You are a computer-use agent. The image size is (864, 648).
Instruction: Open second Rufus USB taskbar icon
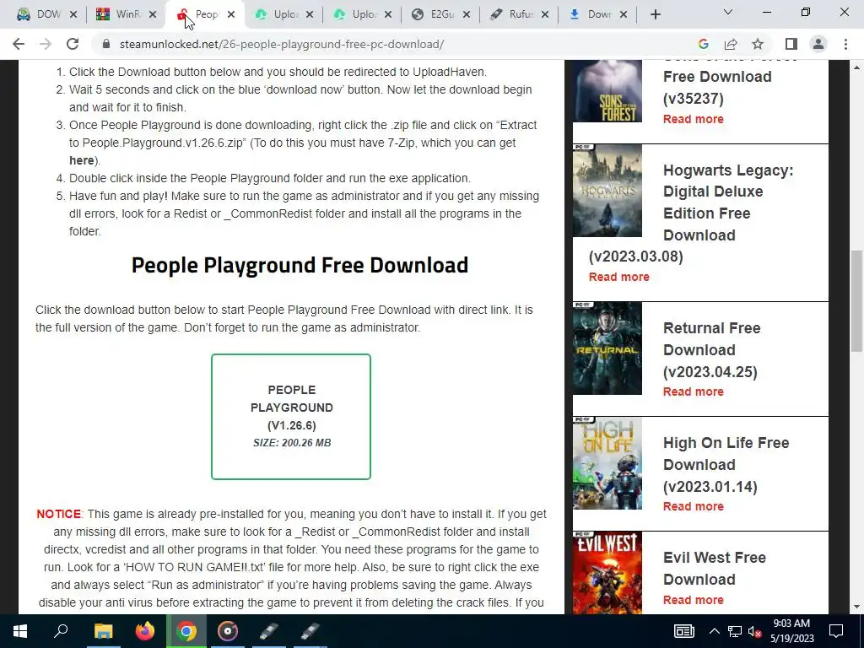[x=310, y=631]
